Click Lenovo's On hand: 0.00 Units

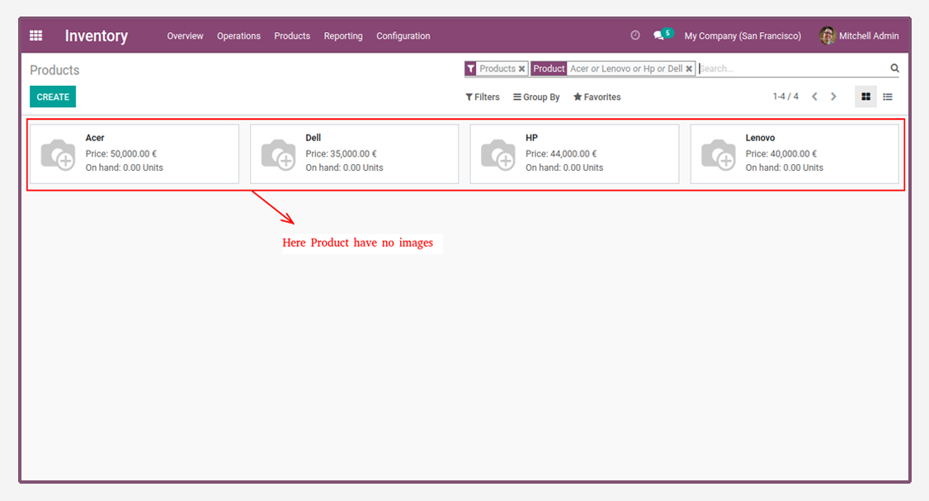point(785,168)
